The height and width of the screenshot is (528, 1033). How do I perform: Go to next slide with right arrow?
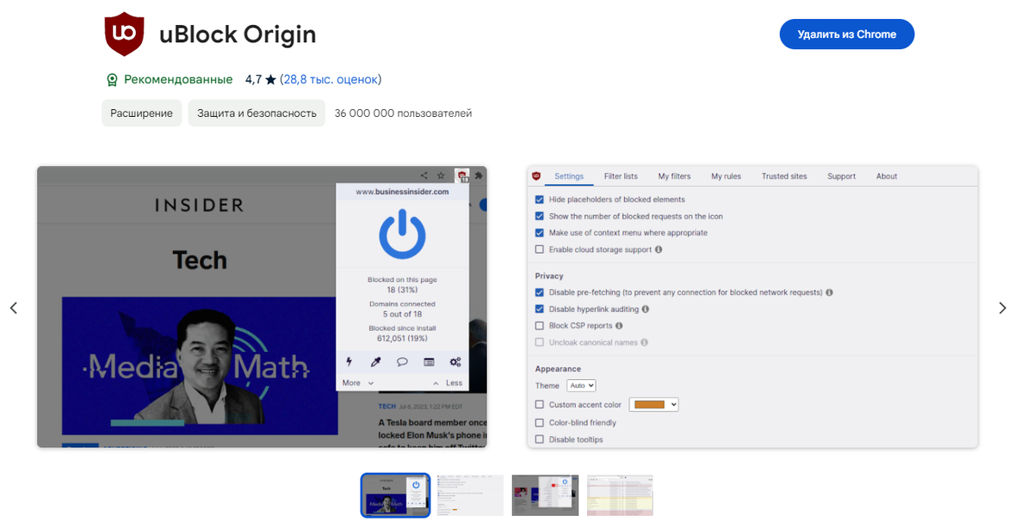pos(1002,308)
